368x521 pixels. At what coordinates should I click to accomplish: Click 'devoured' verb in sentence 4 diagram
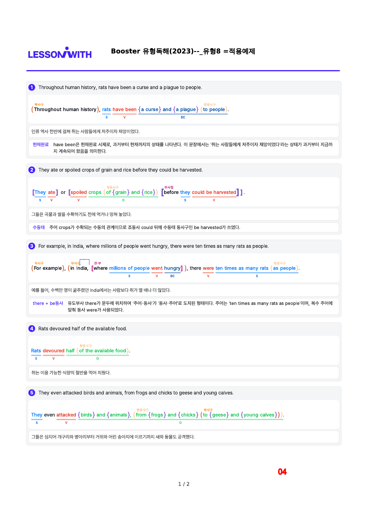[x=53, y=351]
